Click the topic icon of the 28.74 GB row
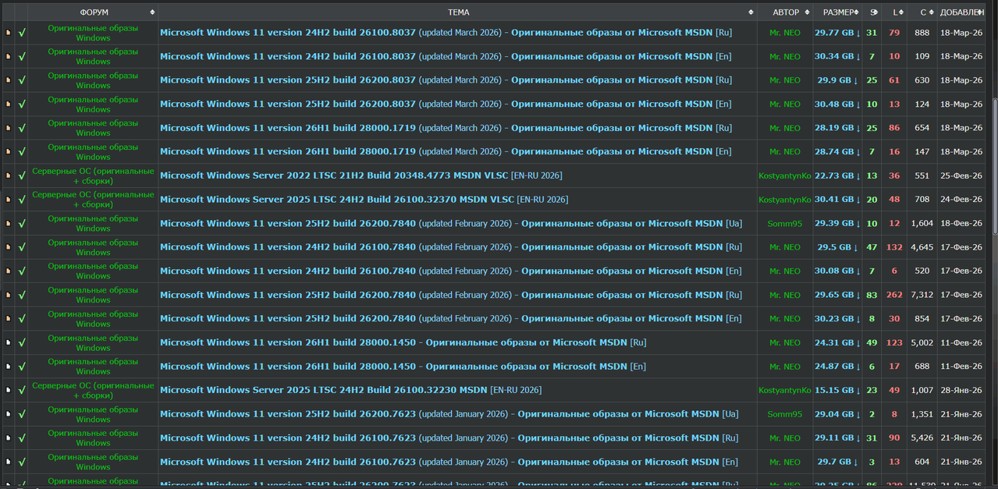Image resolution: width=998 pixels, height=489 pixels. point(9,152)
